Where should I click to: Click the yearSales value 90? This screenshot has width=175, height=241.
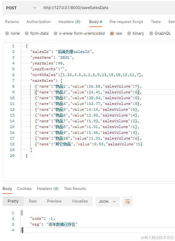(60, 63)
